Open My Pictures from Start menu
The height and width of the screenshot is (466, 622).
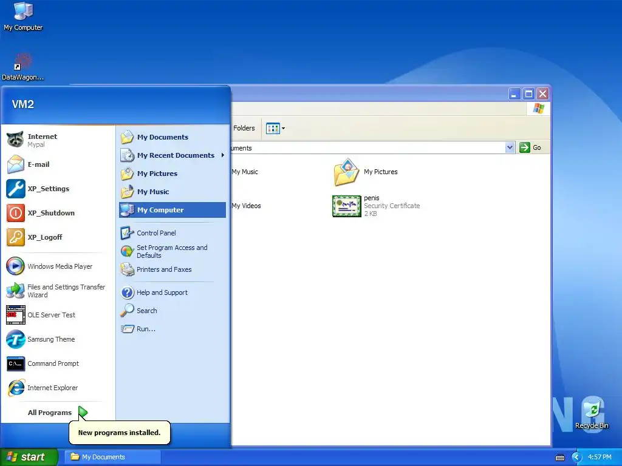click(x=172, y=174)
